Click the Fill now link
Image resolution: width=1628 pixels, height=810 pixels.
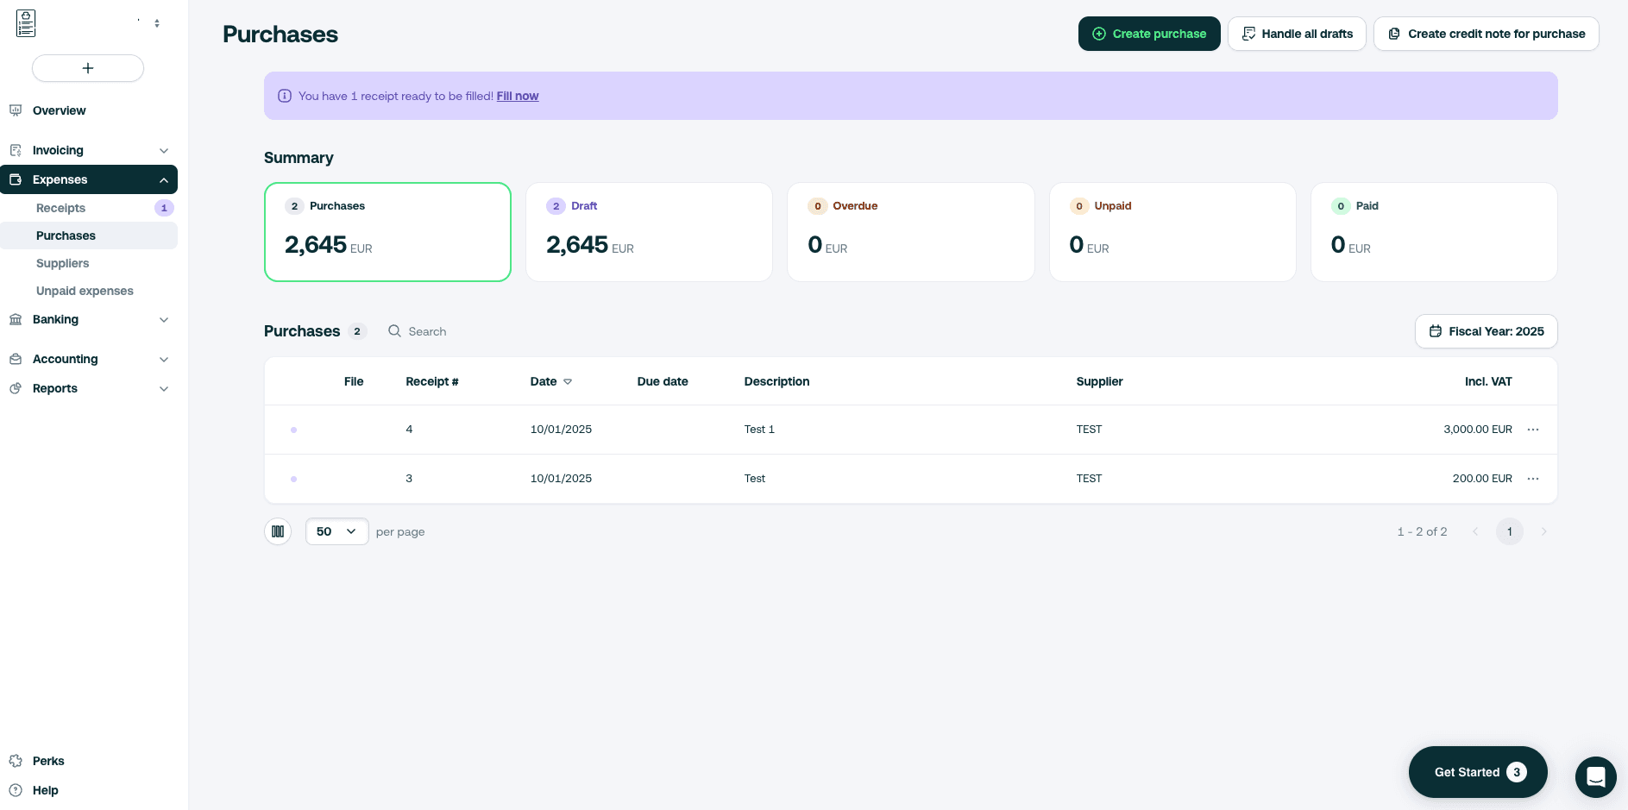(x=518, y=96)
